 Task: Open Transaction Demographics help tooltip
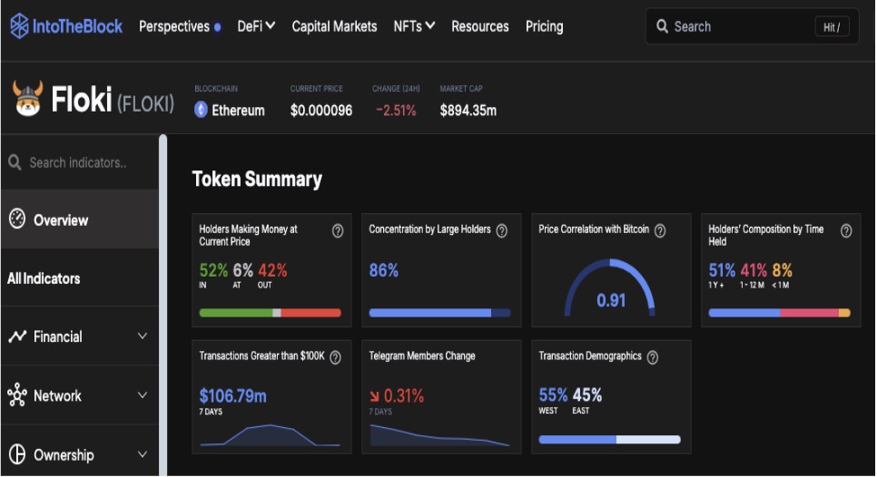[652, 357]
